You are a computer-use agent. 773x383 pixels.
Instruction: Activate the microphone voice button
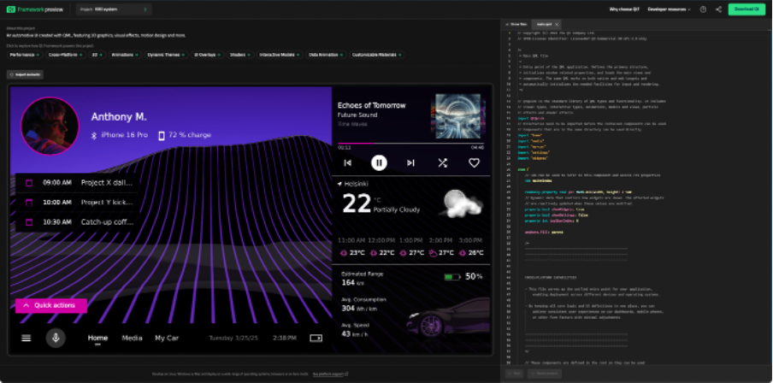click(56, 338)
